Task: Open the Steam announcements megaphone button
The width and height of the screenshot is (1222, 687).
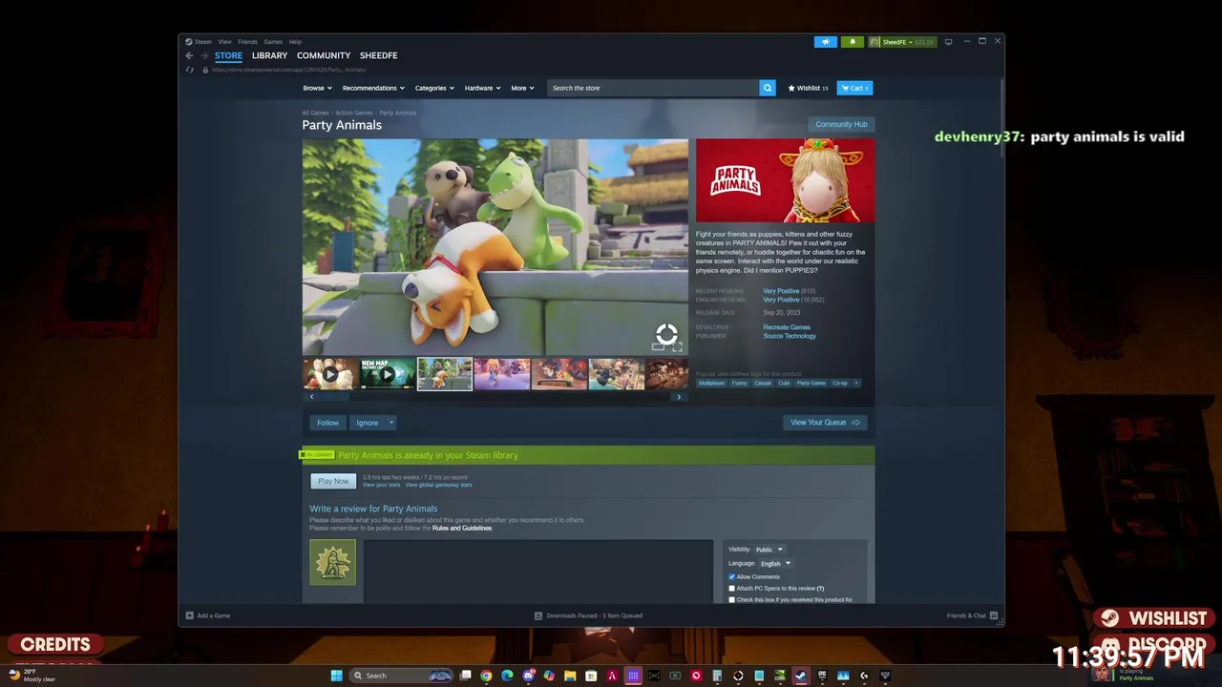Action: click(826, 42)
